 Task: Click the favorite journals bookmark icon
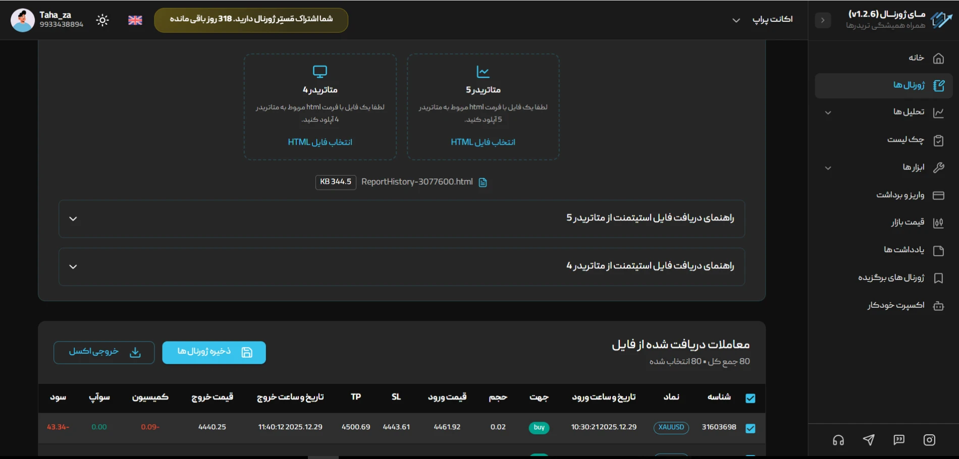[938, 278]
